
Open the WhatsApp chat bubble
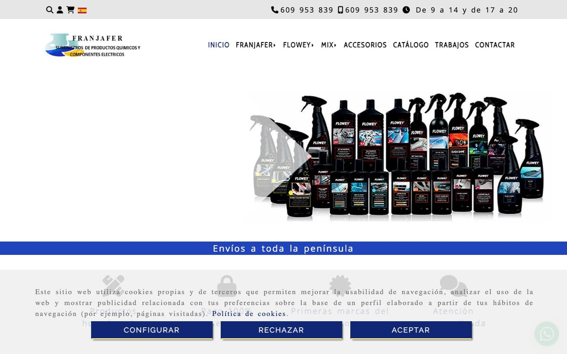(547, 334)
